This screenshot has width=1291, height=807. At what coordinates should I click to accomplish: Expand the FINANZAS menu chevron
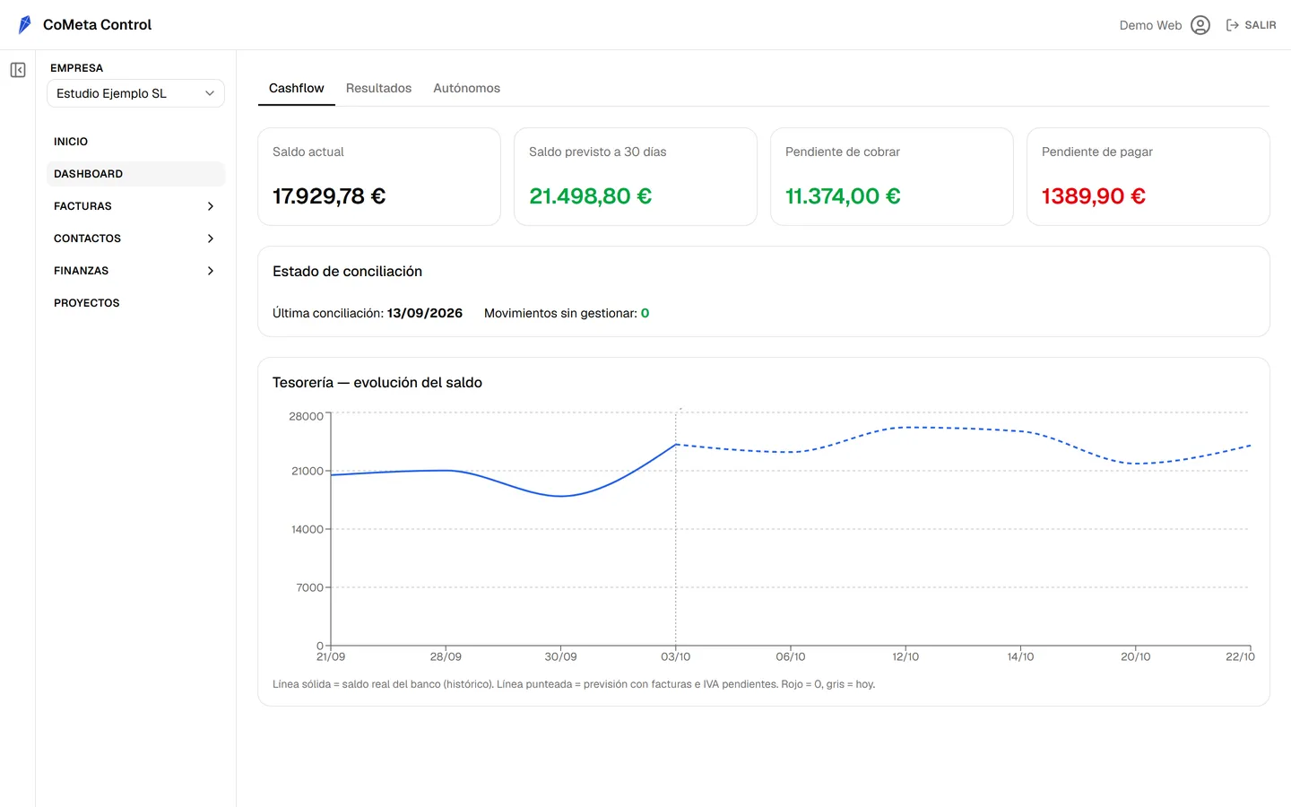click(211, 271)
